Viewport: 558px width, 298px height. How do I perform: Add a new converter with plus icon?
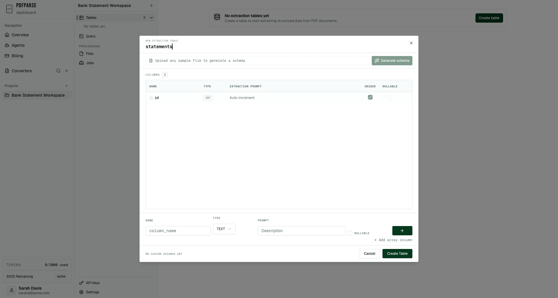click(x=67, y=71)
